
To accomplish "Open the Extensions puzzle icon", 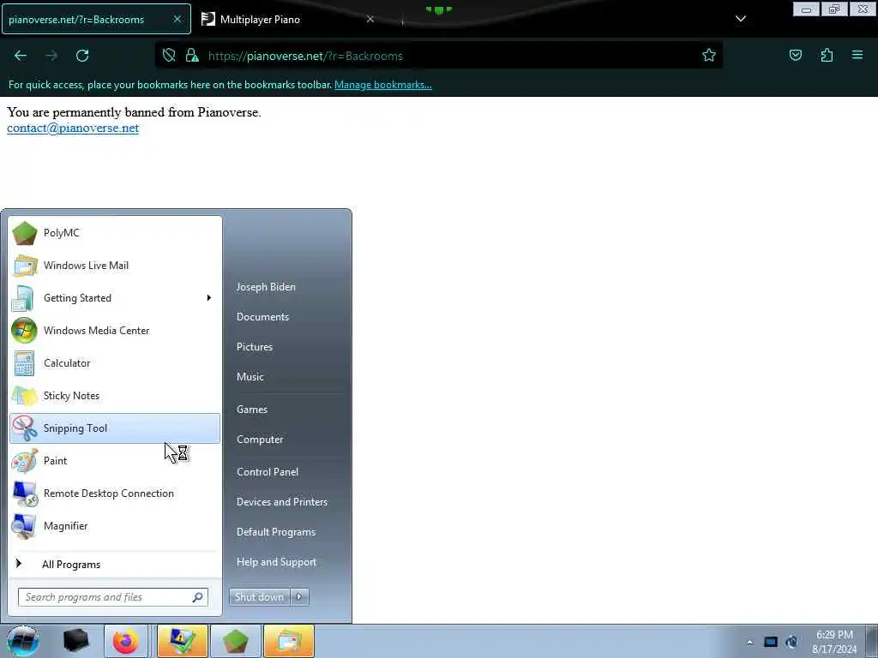I will [827, 56].
